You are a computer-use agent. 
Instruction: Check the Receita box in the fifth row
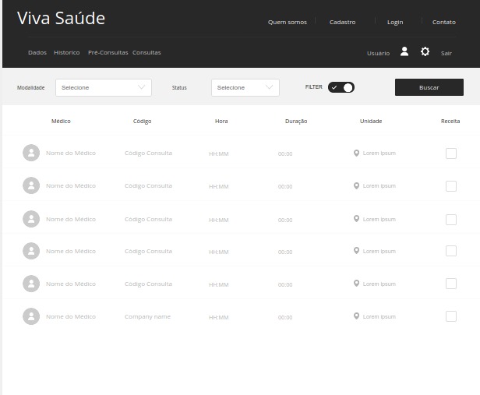point(451,284)
